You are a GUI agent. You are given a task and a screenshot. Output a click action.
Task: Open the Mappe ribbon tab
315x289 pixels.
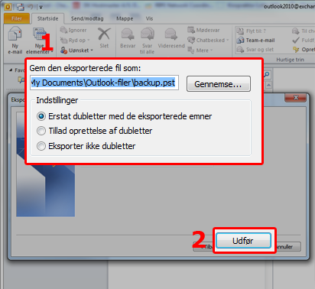(125, 18)
